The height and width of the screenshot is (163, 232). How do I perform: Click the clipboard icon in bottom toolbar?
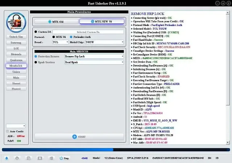coord(29,158)
